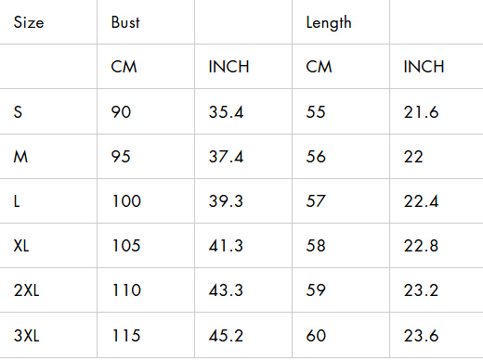Select the 3XL size row label
Viewport: 483px width, 360px height.
point(27,336)
